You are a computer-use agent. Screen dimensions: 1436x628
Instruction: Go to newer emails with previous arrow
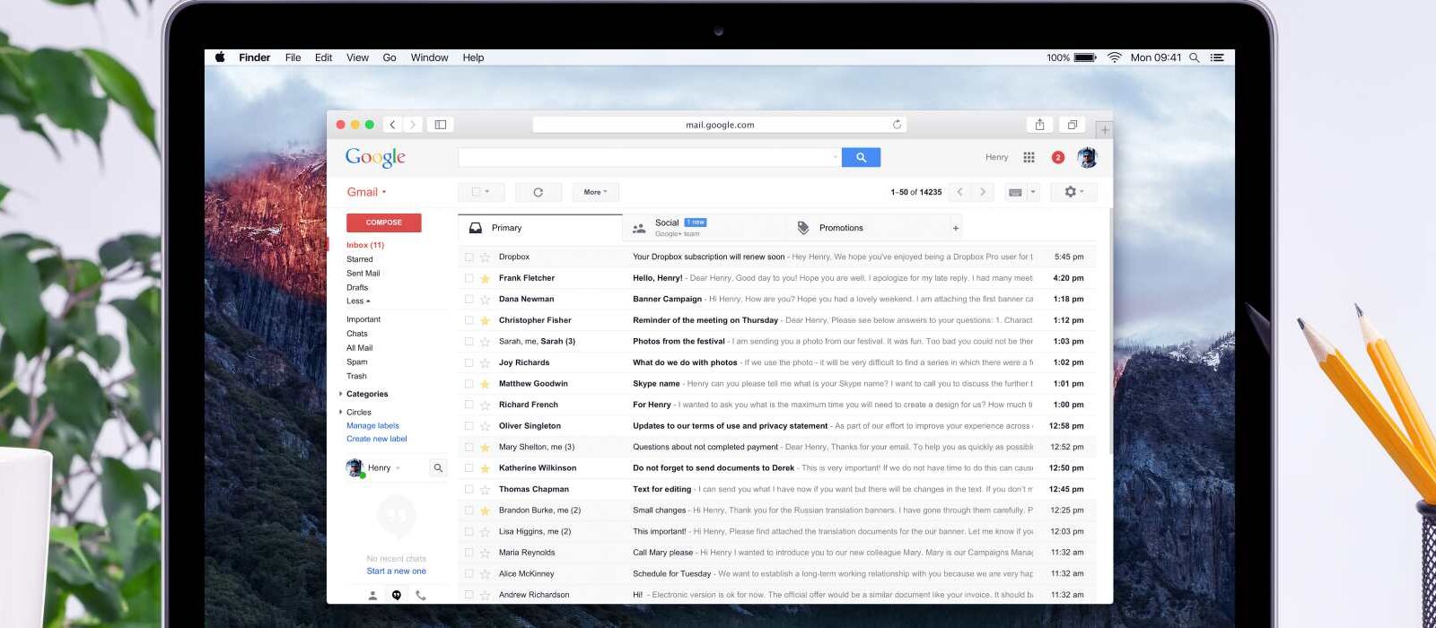click(959, 192)
